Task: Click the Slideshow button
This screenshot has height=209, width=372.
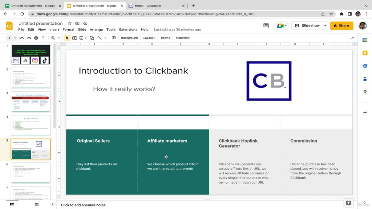Action: click(307, 26)
